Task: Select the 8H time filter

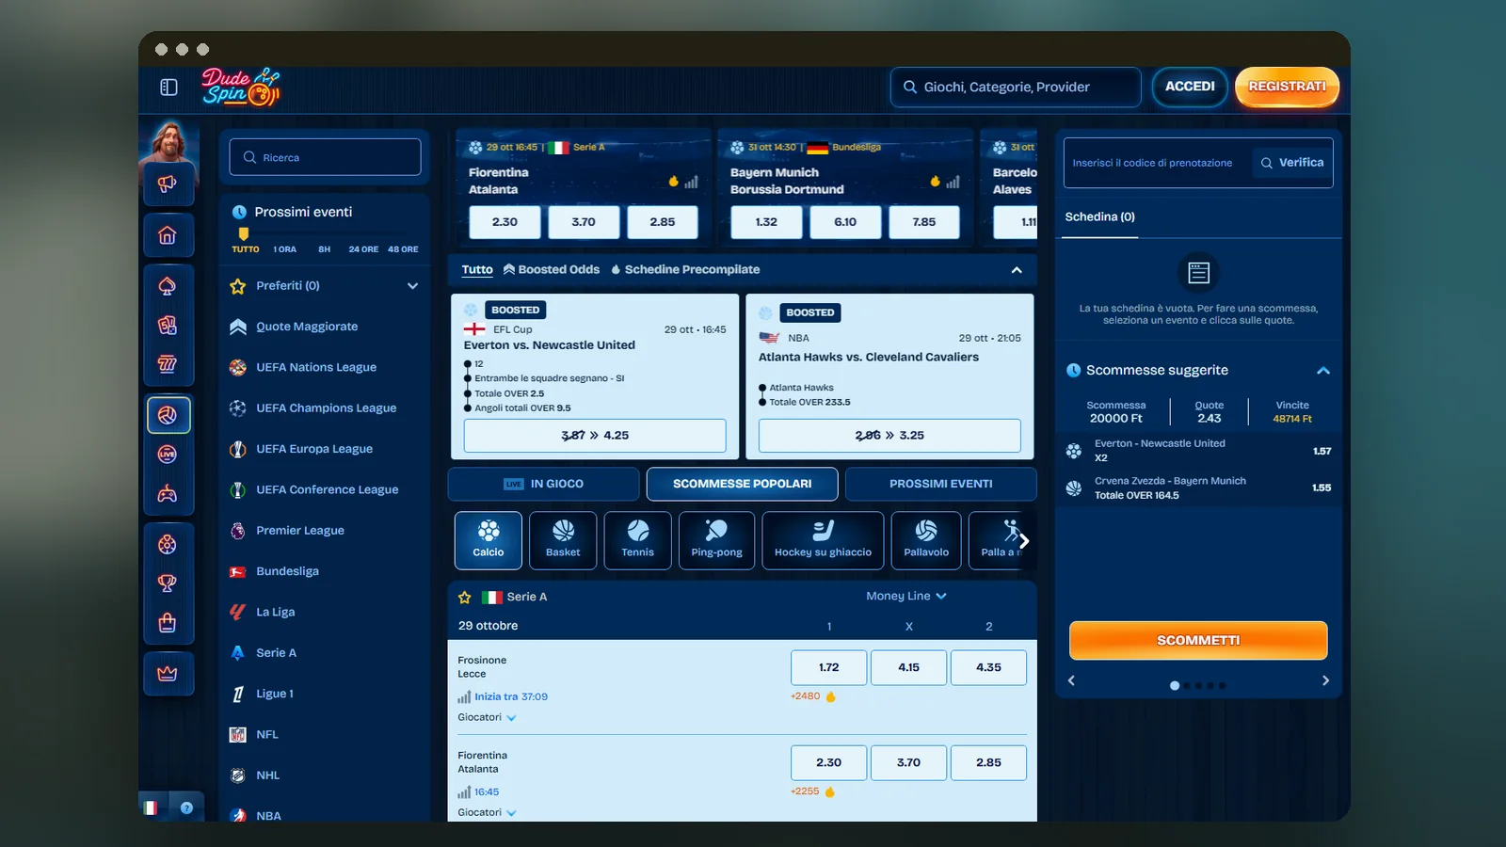Action: click(x=324, y=249)
